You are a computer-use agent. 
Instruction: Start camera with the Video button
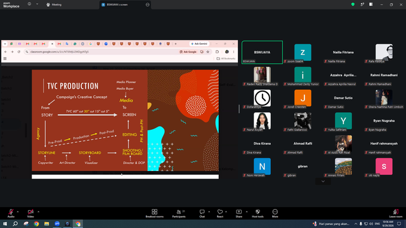(x=30, y=213)
